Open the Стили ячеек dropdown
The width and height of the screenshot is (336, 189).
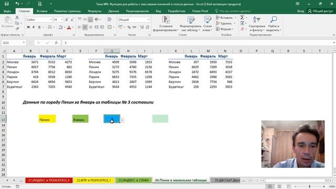(x=207, y=24)
